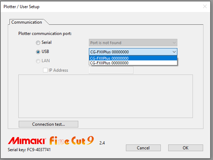The image size is (213, 160).
Task: Click the Serial key FC9-4037741 text
Action: pos(29,150)
